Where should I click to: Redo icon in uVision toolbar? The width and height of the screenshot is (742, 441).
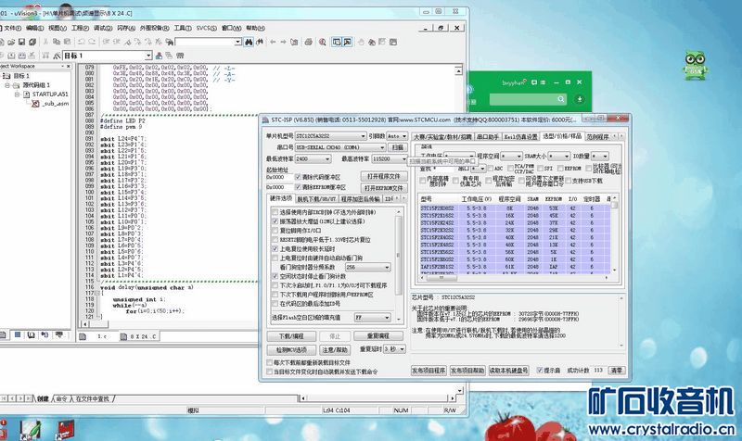pos(92,42)
